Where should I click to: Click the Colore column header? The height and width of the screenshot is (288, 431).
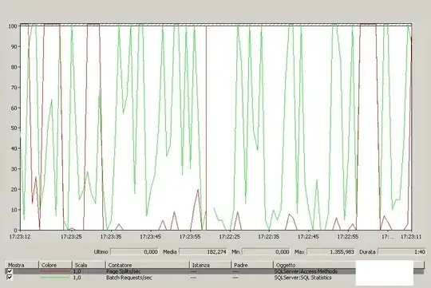(x=55, y=265)
